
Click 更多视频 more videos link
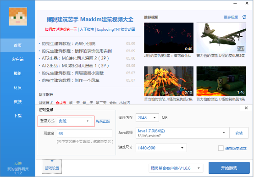click(x=231, y=17)
